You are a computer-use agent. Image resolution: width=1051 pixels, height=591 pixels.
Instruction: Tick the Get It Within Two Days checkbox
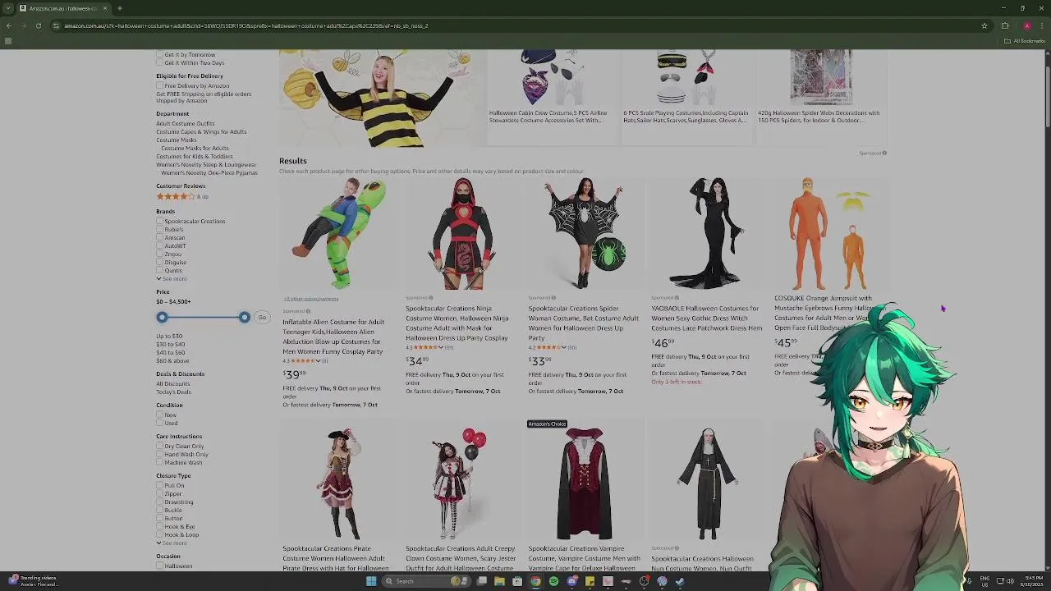click(x=159, y=63)
